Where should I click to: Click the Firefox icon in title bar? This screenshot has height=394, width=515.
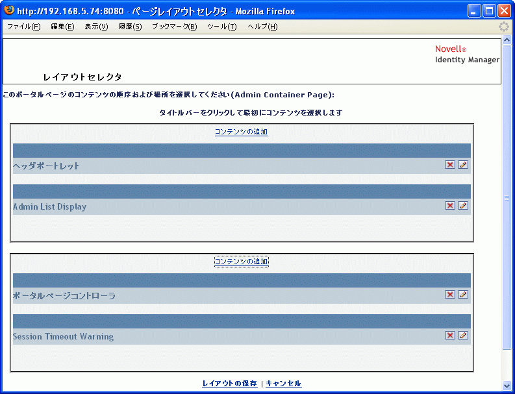click(10, 10)
